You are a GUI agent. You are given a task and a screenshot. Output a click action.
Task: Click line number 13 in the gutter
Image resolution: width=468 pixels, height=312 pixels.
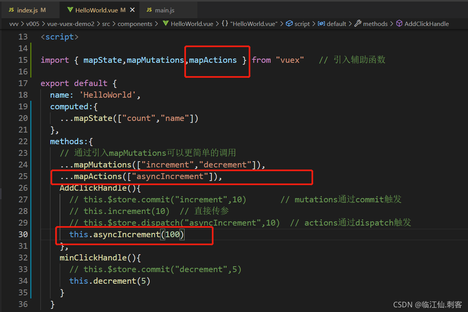click(23, 37)
